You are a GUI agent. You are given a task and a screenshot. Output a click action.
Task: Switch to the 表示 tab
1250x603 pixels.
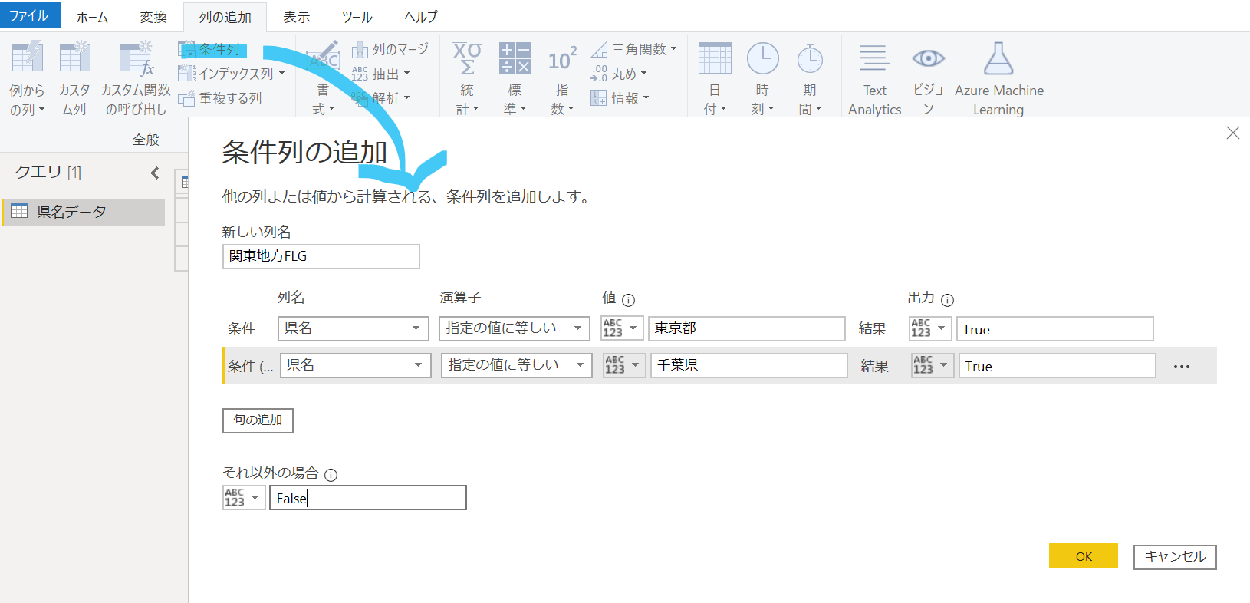pos(297,17)
